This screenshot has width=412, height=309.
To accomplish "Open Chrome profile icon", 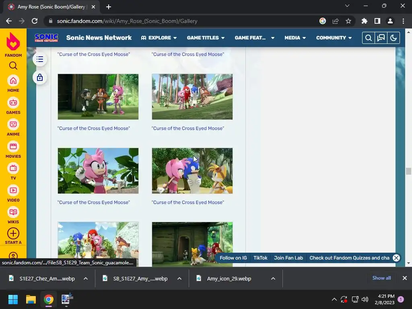I will tap(390, 21).
